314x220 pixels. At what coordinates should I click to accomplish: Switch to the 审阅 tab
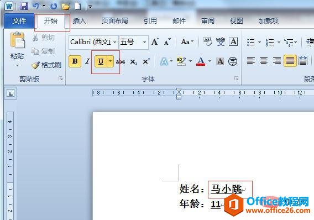[208, 21]
